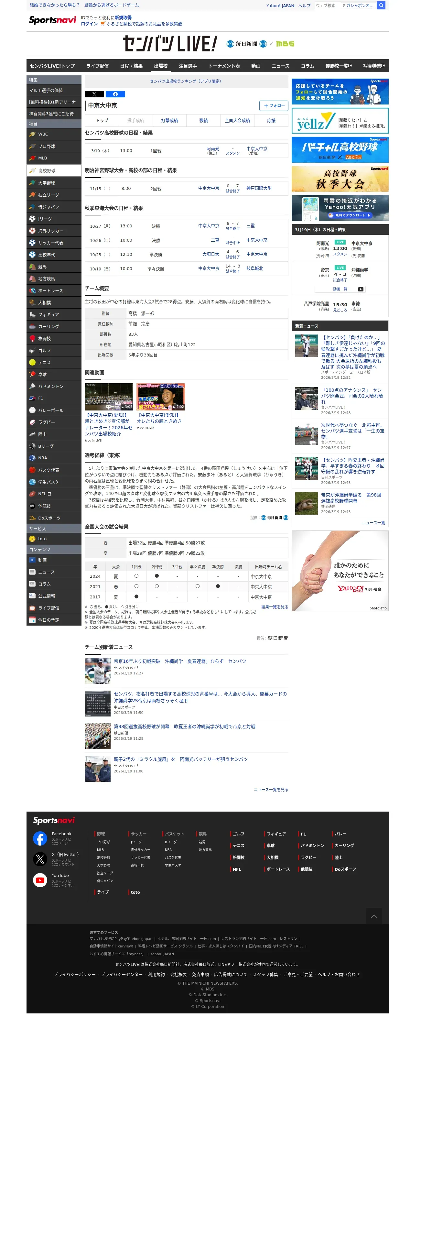Viewport: 421px width, 1246px height.
Task: Open バーチャル高校野球 banner
Action: point(340,149)
